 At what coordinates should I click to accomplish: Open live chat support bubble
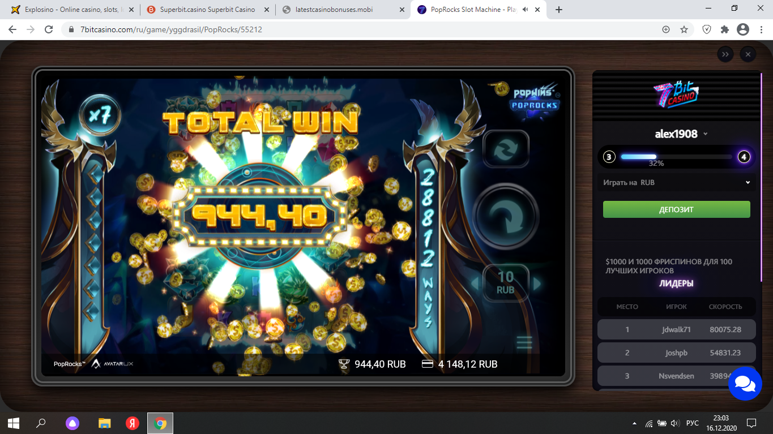[x=745, y=384]
